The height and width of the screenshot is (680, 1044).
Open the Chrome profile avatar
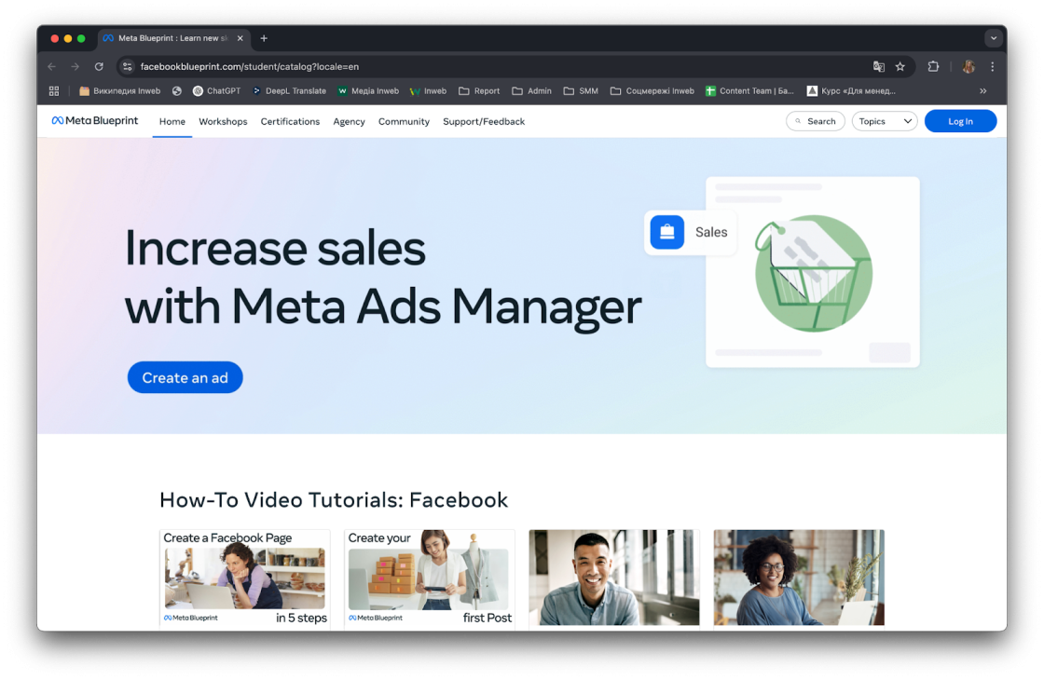pyautogui.click(x=968, y=66)
